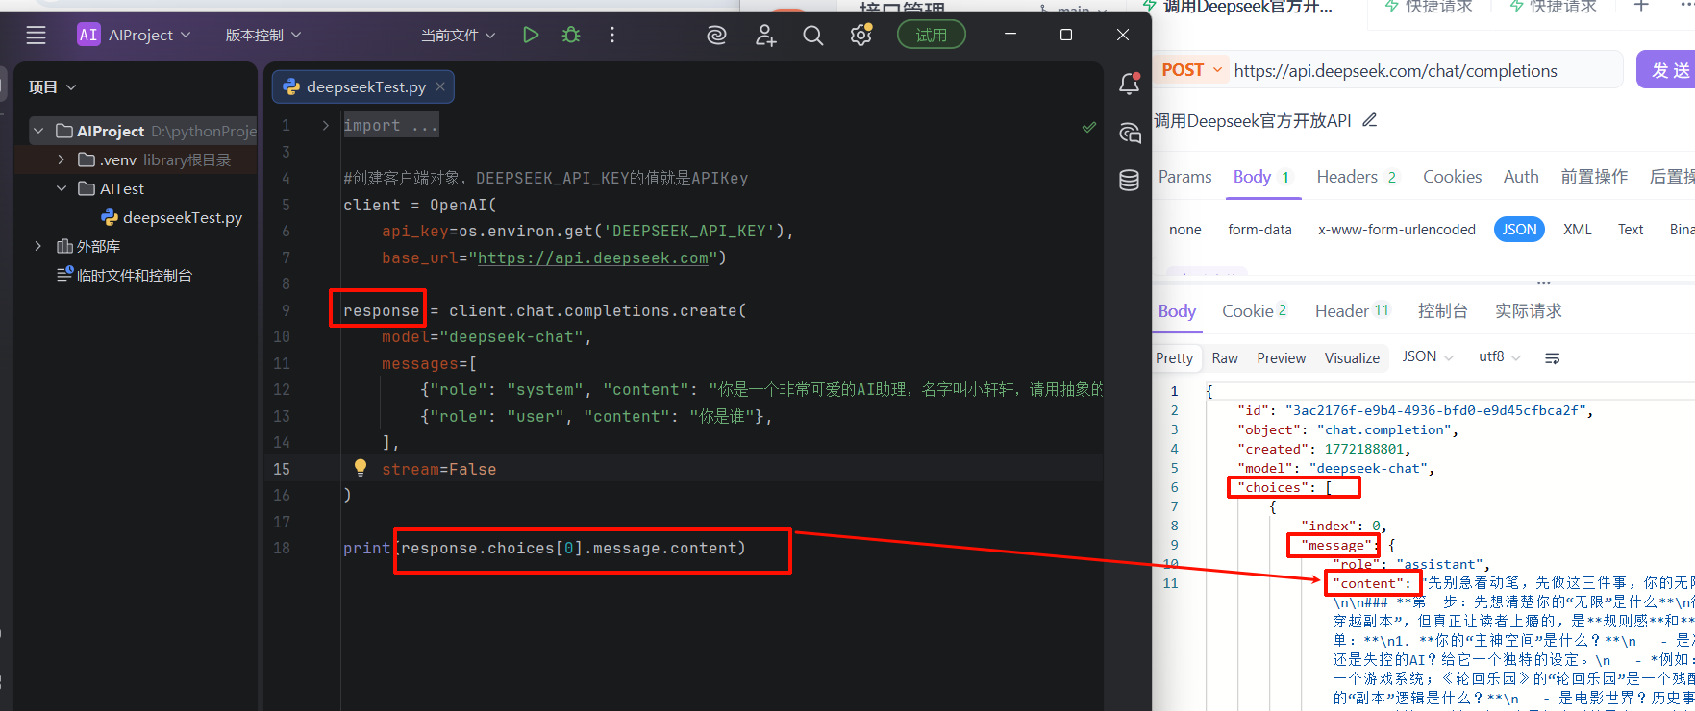The width and height of the screenshot is (1695, 711).
Task: Click the edit pencil next to the API name
Action: (x=1370, y=120)
